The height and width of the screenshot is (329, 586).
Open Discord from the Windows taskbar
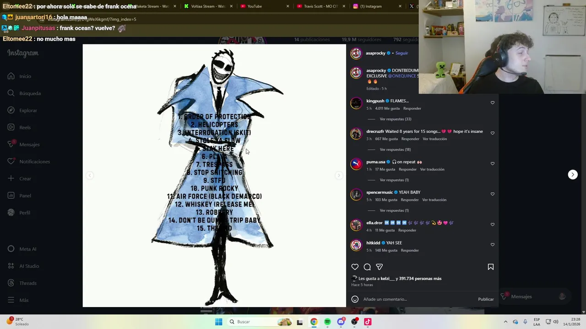341,322
